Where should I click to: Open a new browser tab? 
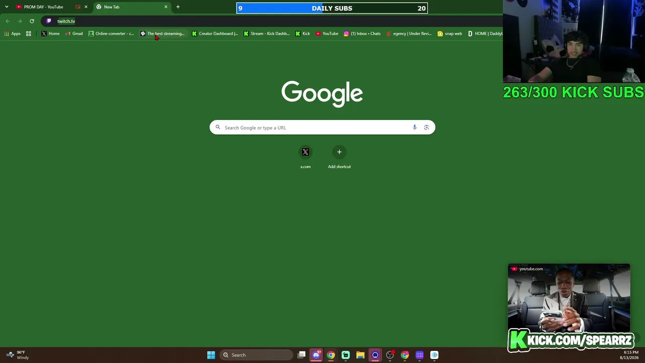point(178,7)
